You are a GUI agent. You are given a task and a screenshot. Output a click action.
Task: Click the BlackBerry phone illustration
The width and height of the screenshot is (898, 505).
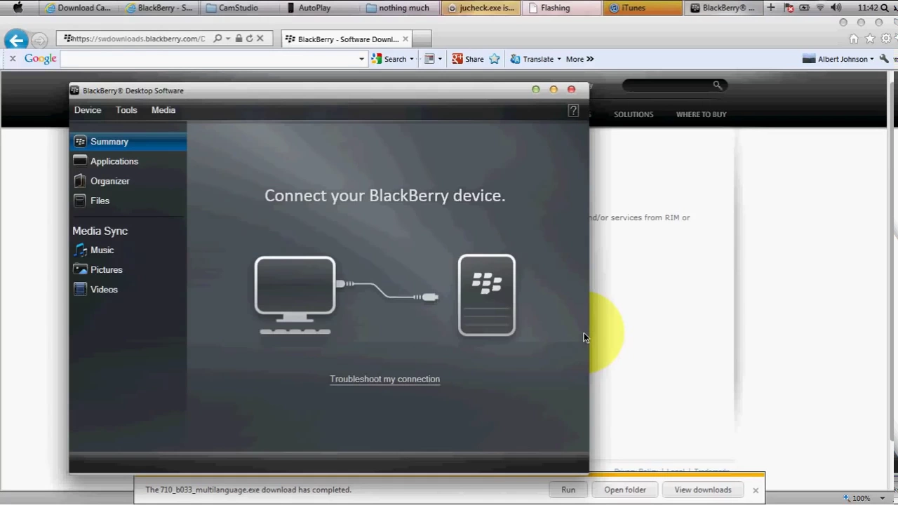[487, 295]
